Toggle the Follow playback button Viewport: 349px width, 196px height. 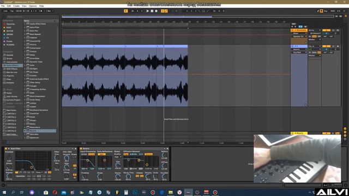click(x=126, y=11)
